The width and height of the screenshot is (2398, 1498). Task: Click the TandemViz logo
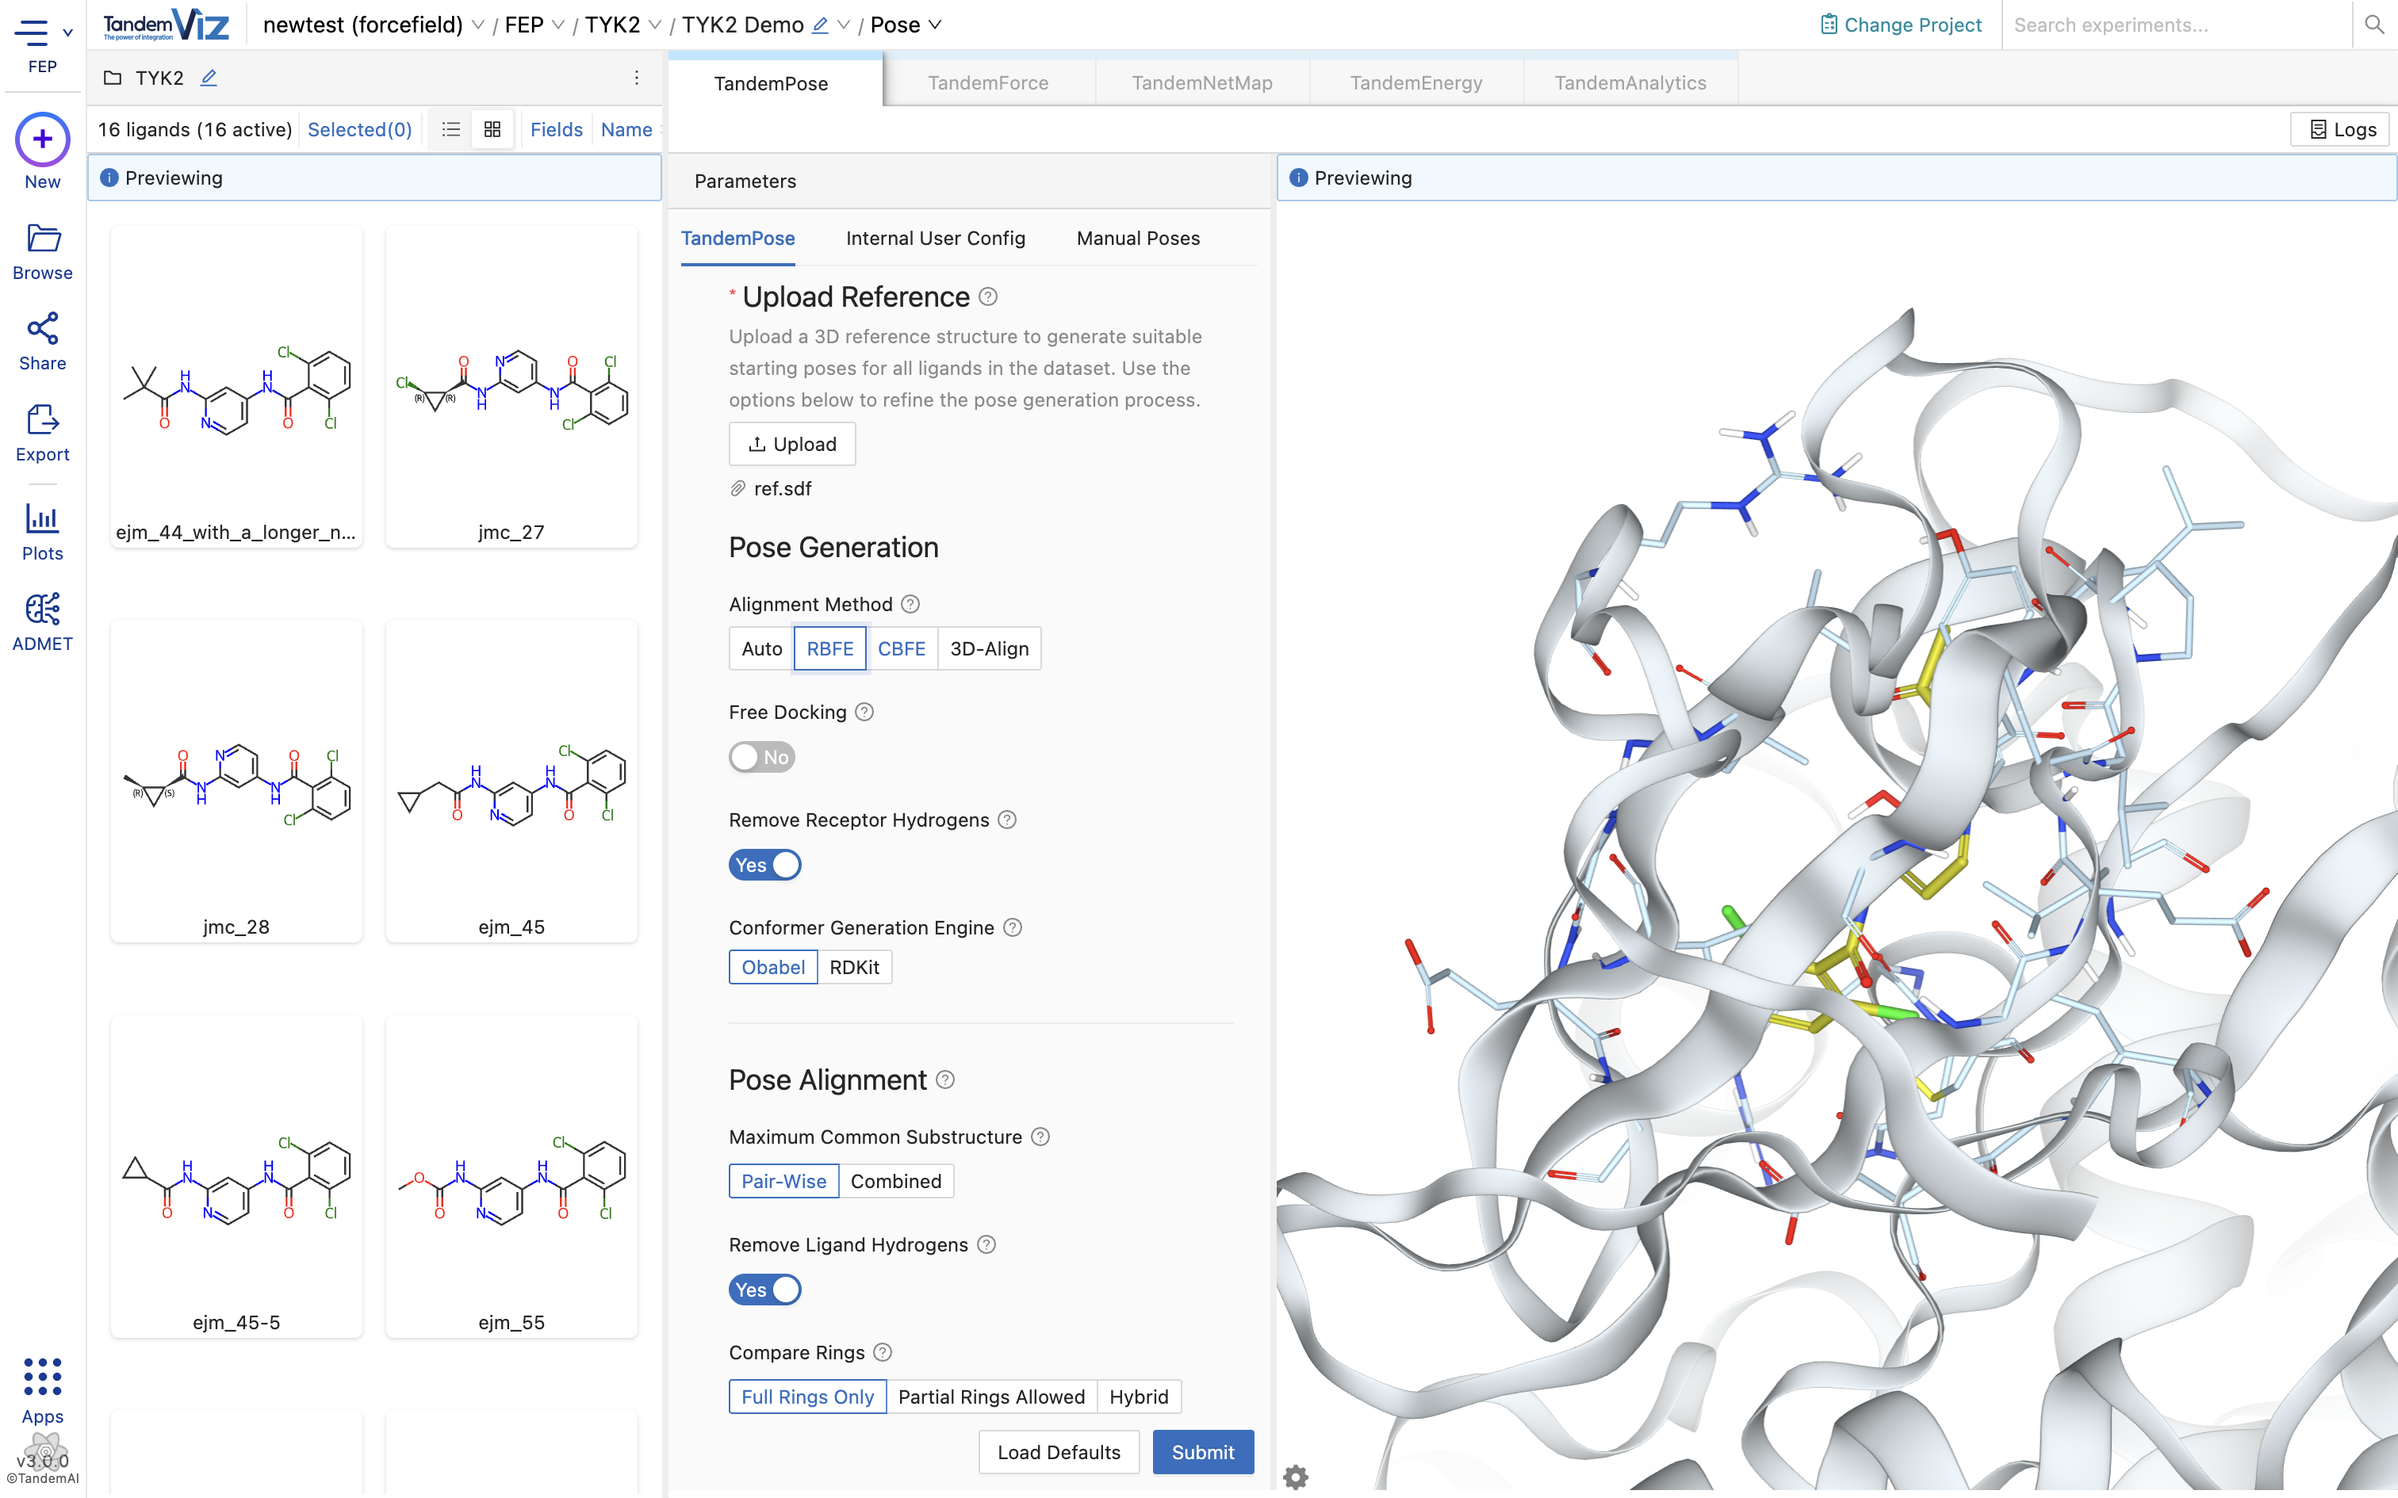coord(167,25)
